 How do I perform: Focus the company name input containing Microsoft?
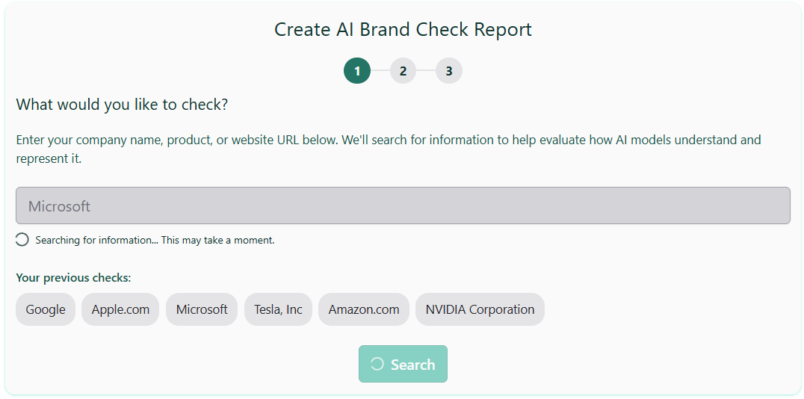pyautogui.click(x=403, y=205)
